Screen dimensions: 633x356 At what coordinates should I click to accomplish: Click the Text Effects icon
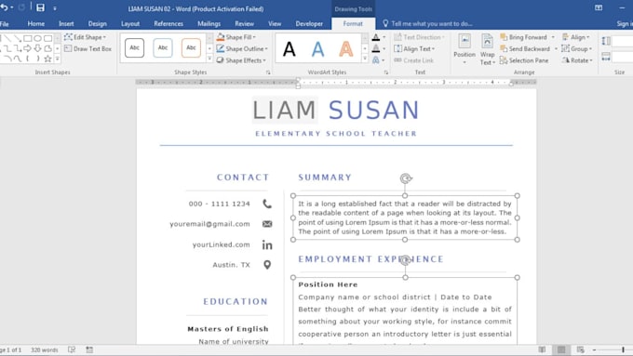[x=376, y=60]
